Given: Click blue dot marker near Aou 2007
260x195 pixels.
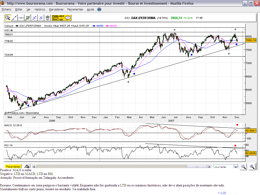Looking at the screenshot, I should pos(191,55).
